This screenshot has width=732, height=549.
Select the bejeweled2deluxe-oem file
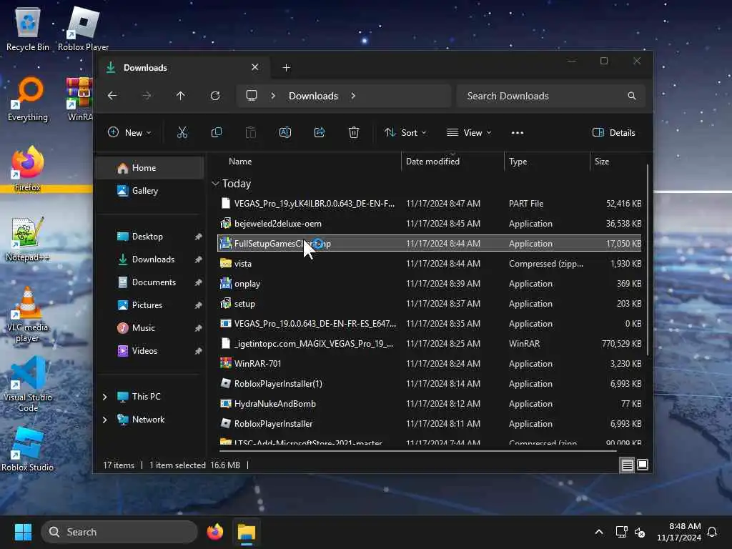(x=429, y=224)
